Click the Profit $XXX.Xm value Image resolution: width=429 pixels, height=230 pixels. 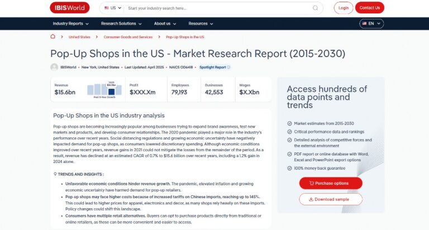[142, 93]
